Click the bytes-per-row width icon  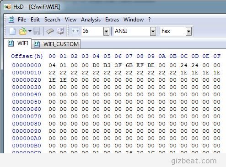(75, 31)
